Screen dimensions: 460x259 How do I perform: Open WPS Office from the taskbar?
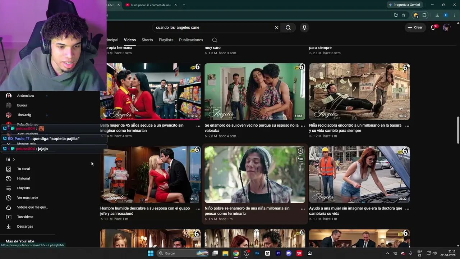coord(299,253)
